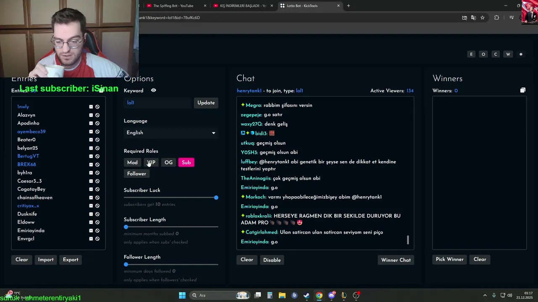Ban user BREK68 from entries
The width and height of the screenshot is (538, 302).
(97, 164)
